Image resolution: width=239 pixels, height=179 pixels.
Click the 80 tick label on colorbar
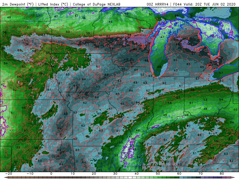222,174
